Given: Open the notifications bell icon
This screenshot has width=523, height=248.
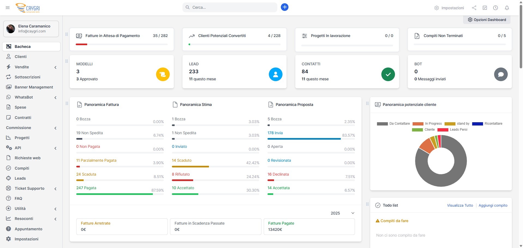Looking at the screenshot, I should click(x=507, y=8).
